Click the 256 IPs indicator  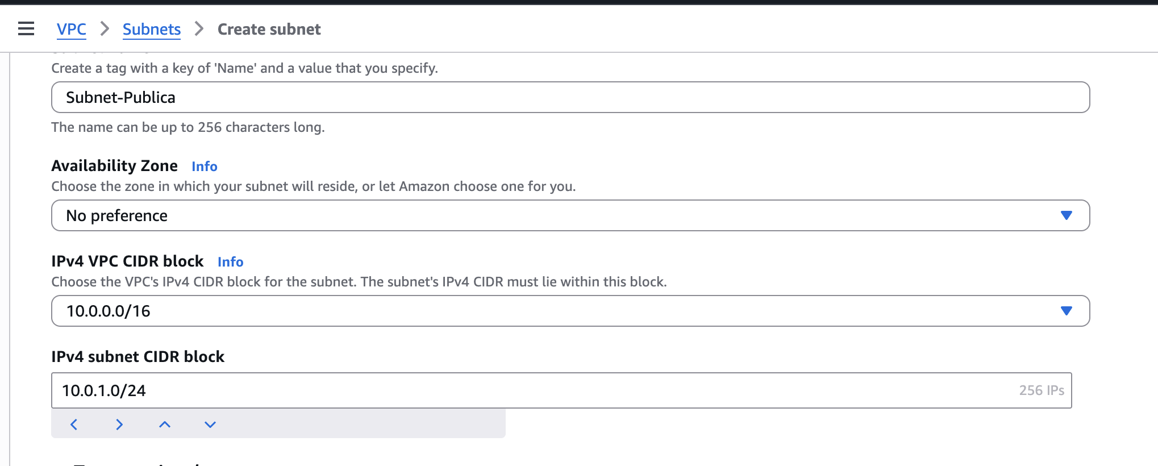click(1041, 390)
